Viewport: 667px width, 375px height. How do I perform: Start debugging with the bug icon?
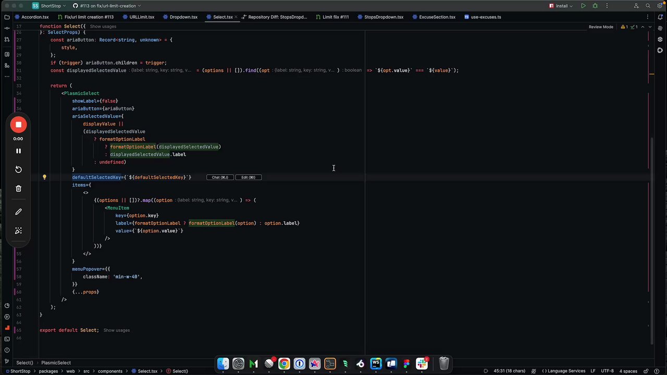[x=596, y=6]
